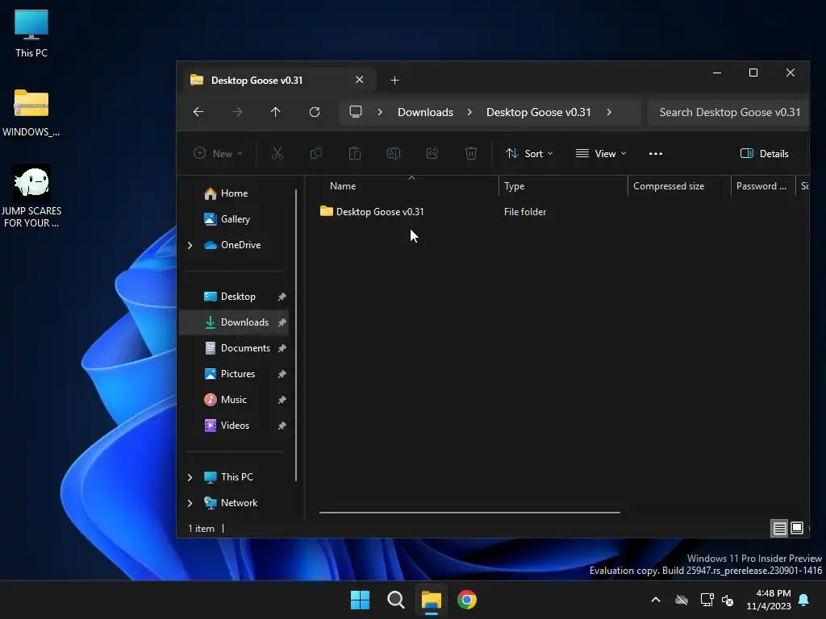Sort by Compressed size column header
This screenshot has width=826, height=619.
coord(669,186)
